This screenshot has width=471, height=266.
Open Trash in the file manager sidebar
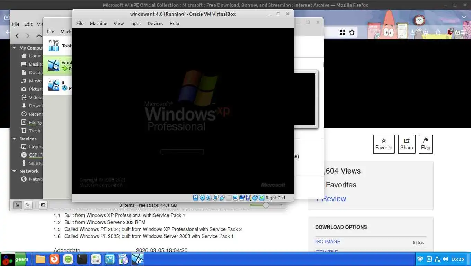click(x=31, y=131)
